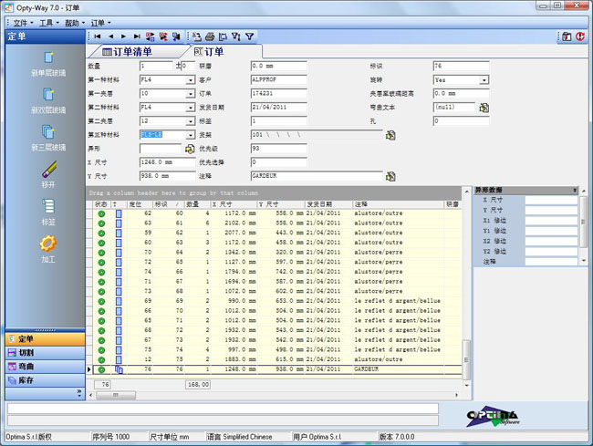
Task: Click the 优先级 field showing 93
Action: pyautogui.click(x=279, y=149)
